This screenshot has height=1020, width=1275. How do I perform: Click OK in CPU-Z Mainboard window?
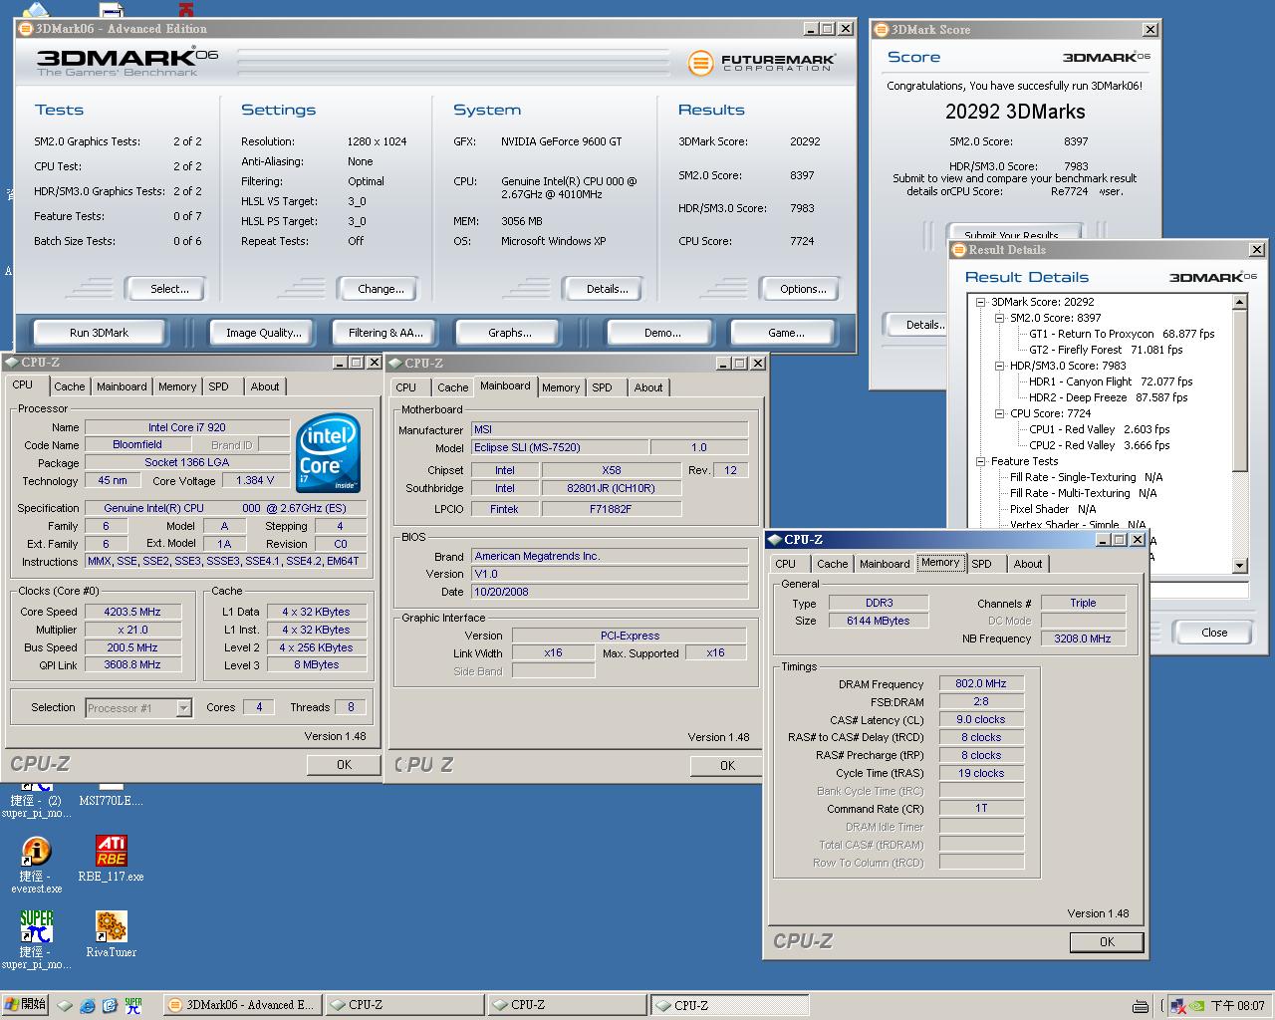727,765
